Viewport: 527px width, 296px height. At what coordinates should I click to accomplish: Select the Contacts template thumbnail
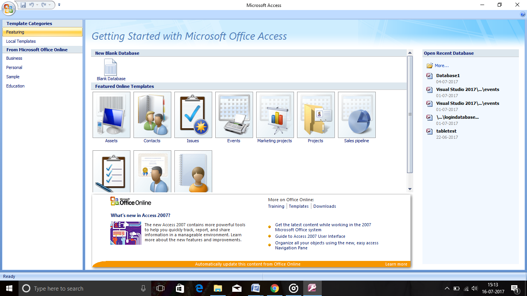[152, 115]
